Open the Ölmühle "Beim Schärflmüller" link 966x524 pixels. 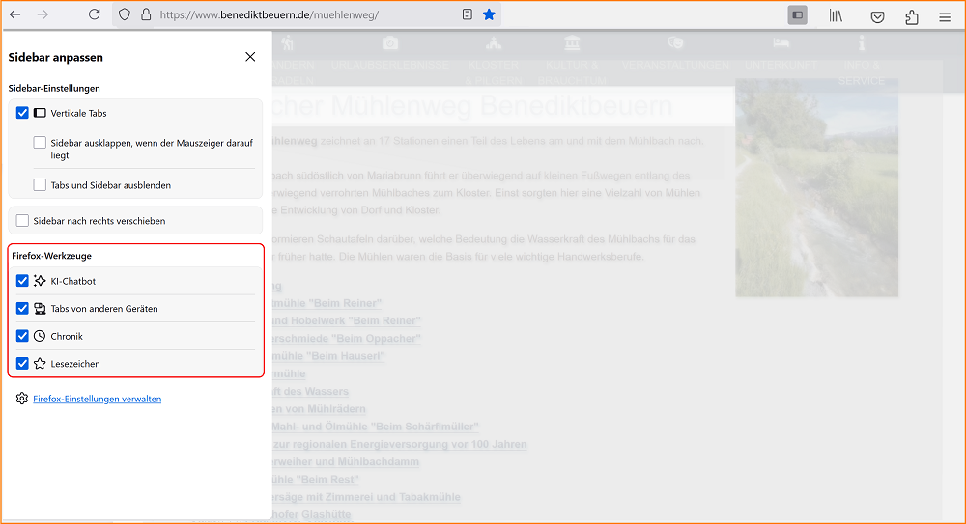375,427
